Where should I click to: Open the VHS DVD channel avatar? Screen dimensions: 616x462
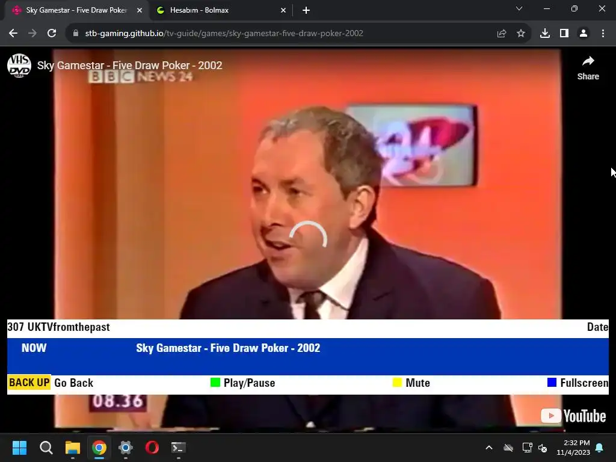[19, 66]
